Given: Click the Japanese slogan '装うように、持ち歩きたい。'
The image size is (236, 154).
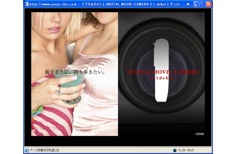Looking at the screenshot, I should tap(75, 72).
